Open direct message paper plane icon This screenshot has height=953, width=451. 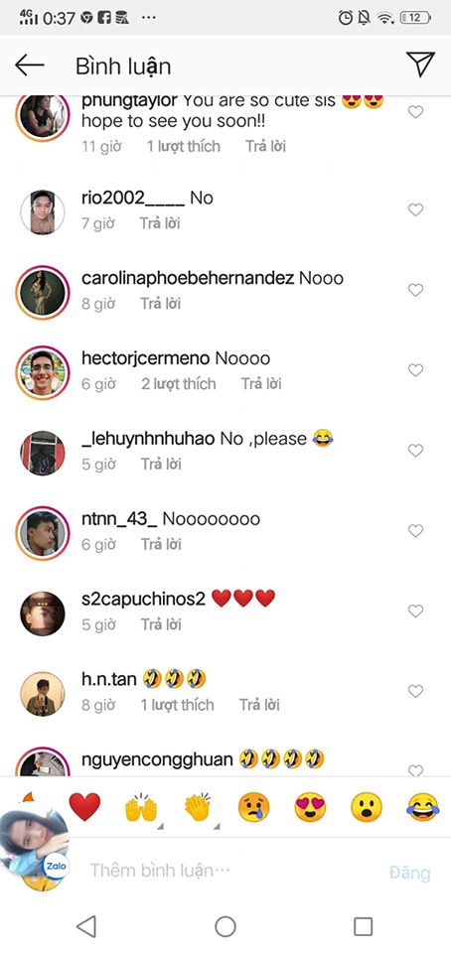[x=420, y=65]
